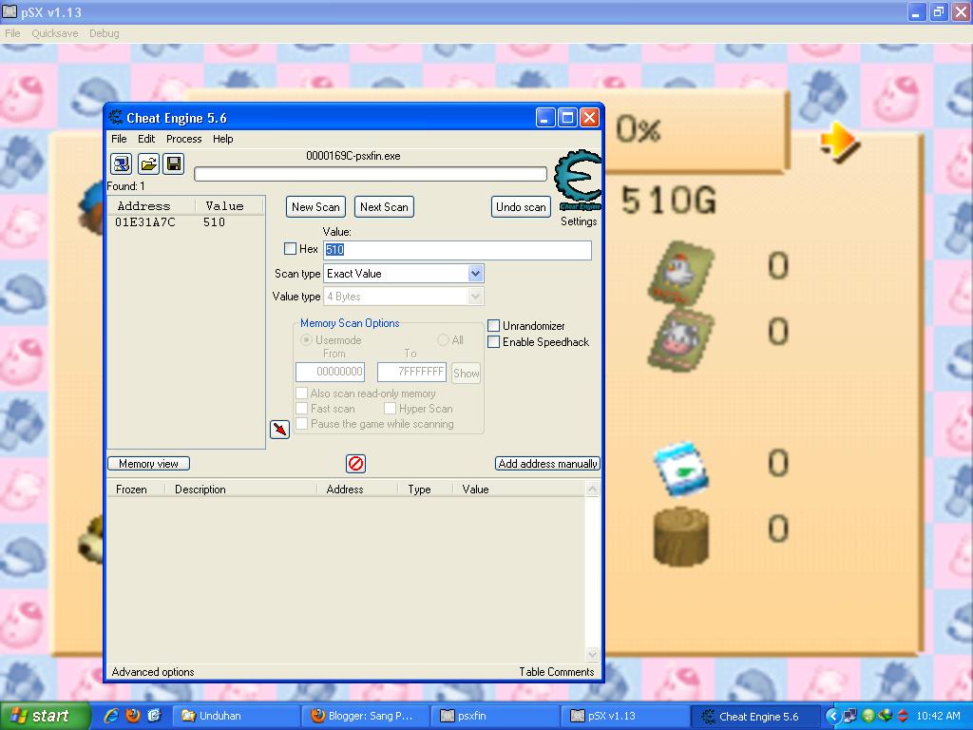The image size is (973, 730).
Task: Switch to Unduhan taskbar window
Action: pyautogui.click(x=236, y=716)
